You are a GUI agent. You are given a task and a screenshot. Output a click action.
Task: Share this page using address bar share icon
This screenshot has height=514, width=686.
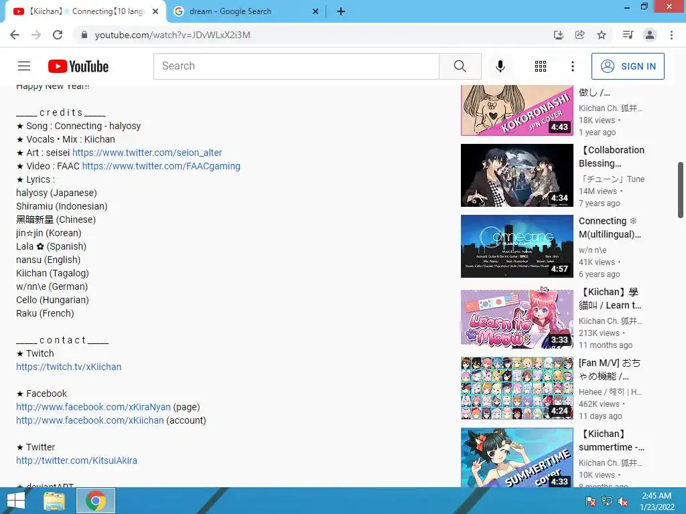[x=579, y=35]
